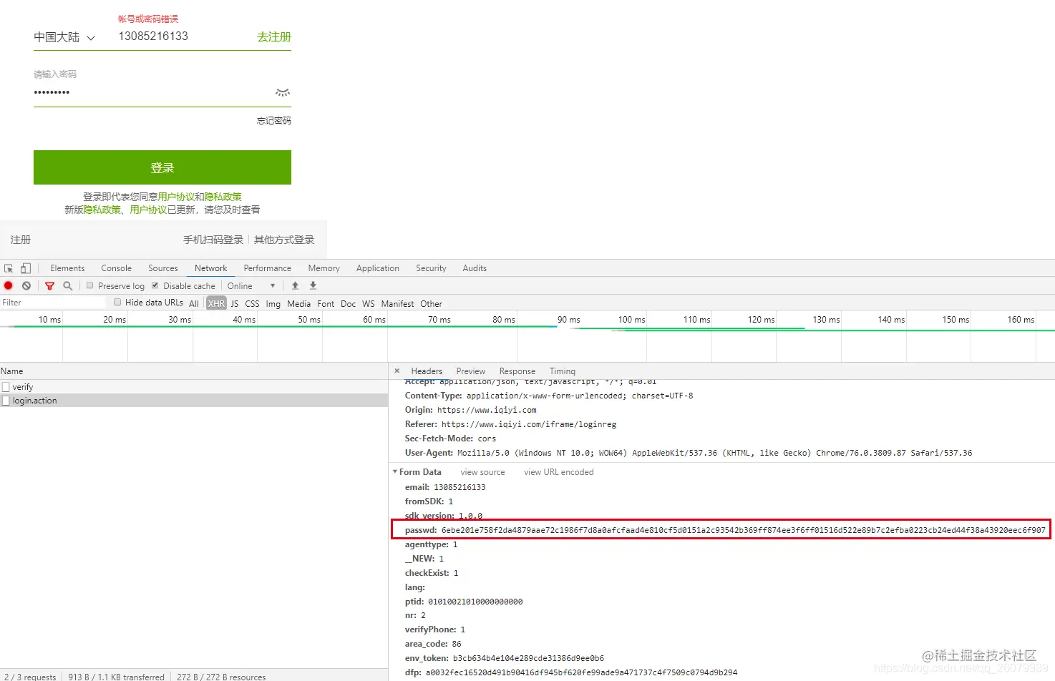Click the 忘记密码 forgot password link
The height and width of the screenshot is (681, 1055).
click(274, 121)
